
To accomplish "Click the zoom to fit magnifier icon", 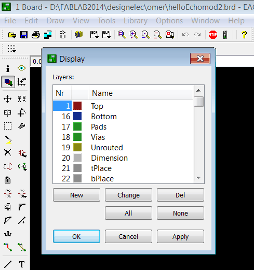I will tap(122, 35).
